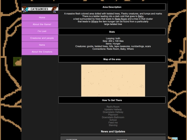
Task: Click the Creatures stat line
Action: [113, 46]
